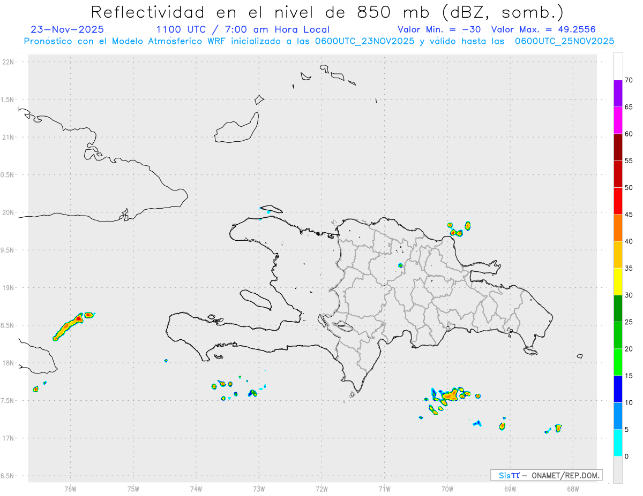
Task: Click the '72W' longitude axis label
Action: 322,489
